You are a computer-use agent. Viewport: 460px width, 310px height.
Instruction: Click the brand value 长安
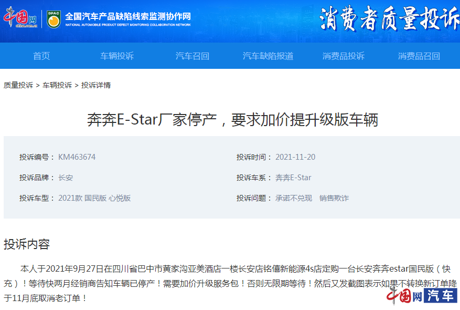pos(66,178)
